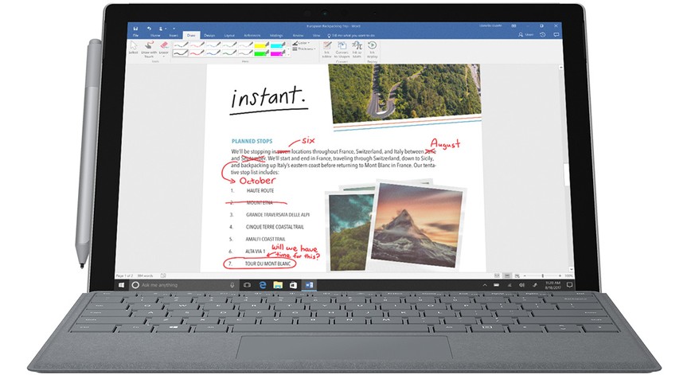Click the Convert to Shapes toggle
This screenshot has height=375, width=695.
pyautogui.click(x=342, y=48)
